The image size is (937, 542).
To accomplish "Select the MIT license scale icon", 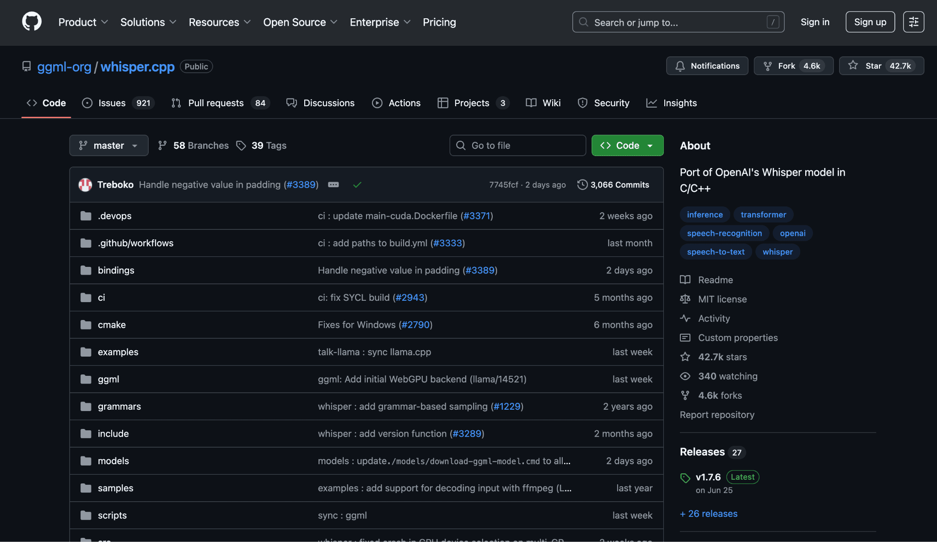I will click(685, 299).
